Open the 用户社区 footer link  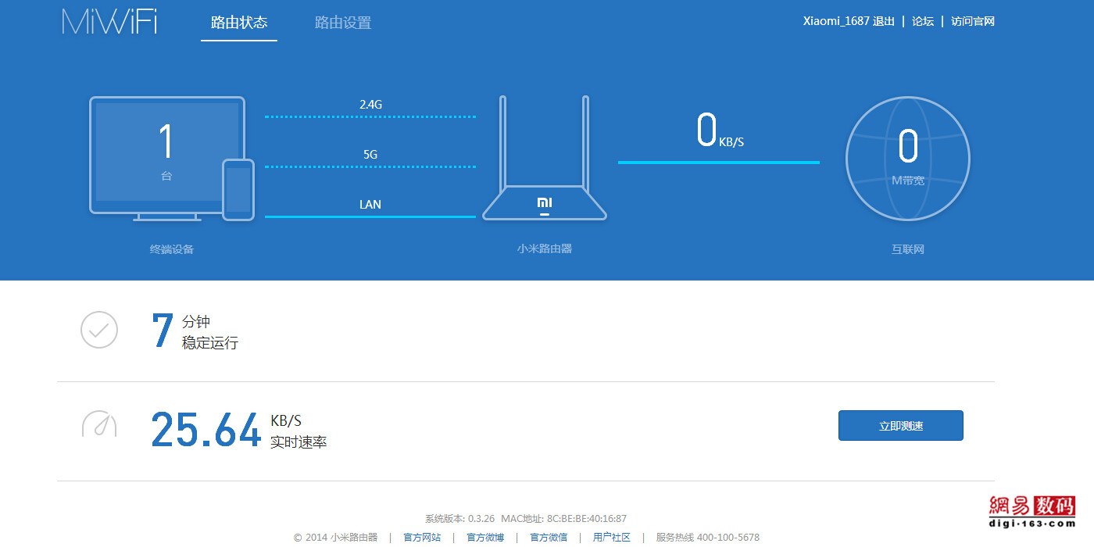pos(612,537)
